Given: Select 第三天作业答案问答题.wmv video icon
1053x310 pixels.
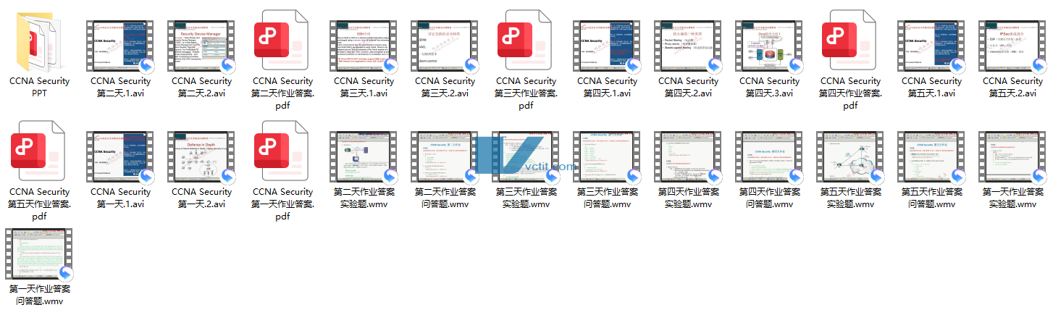Looking at the screenshot, I should 608,157.
